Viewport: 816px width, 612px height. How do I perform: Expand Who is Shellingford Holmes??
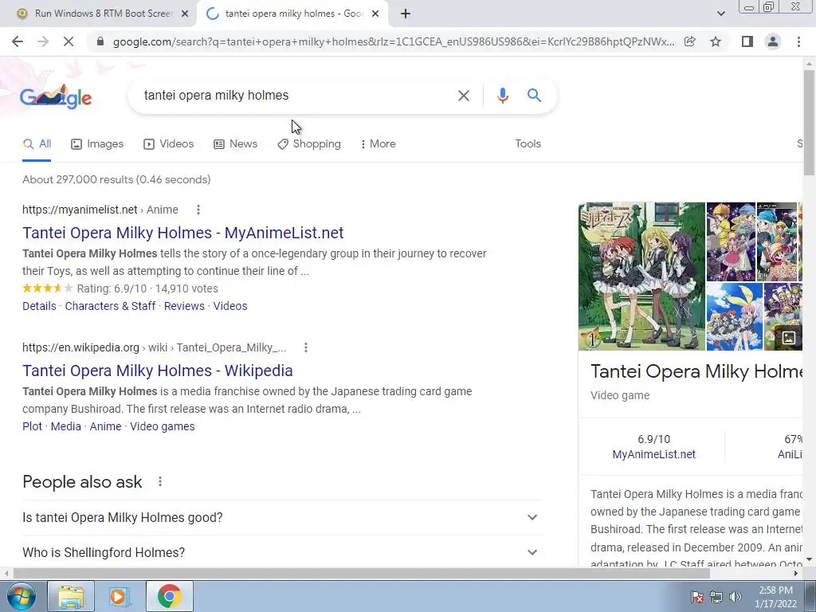point(282,552)
